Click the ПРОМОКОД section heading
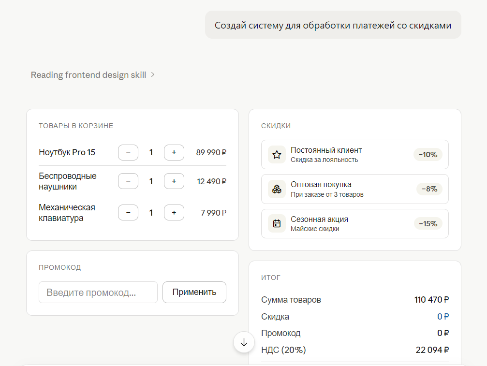This screenshot has height=366, width=487. pos(60,267)
